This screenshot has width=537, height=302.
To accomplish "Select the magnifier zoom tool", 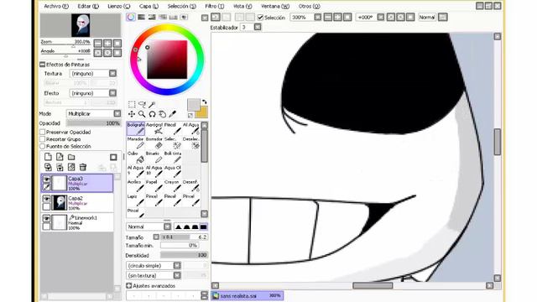I will pyautogui.click(x=142, y=114).
